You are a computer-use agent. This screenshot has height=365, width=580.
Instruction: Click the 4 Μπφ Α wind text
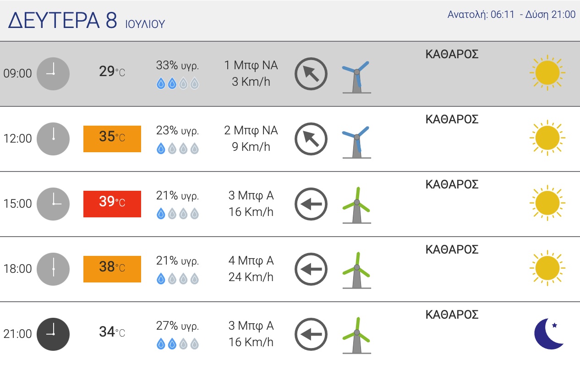pyautogui.click(x=251, y=260)
